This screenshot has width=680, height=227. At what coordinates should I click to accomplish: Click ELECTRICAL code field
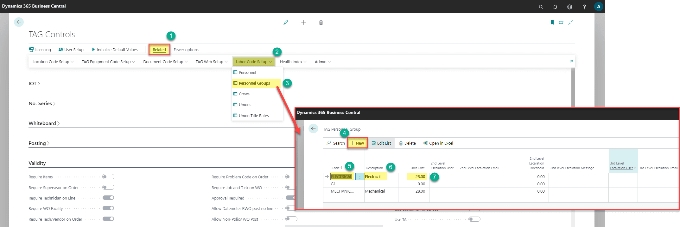343,177
